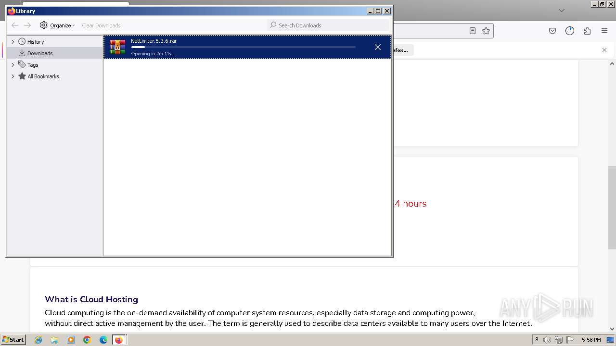The width and height of the screenshot is (616, 346).
Task: Select Tags in the sidebar
Action: coord(33,65)
